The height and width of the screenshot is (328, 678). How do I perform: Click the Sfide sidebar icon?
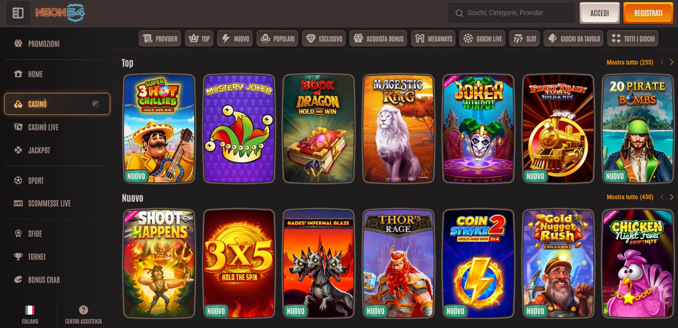click(x=18, y=233)
